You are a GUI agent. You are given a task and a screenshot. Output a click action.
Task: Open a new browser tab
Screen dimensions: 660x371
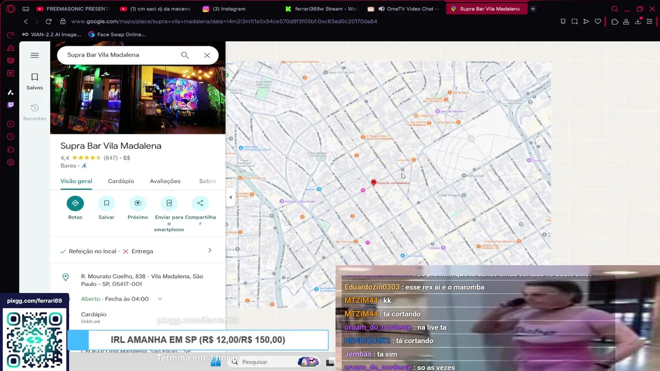[x=533, y=9]
